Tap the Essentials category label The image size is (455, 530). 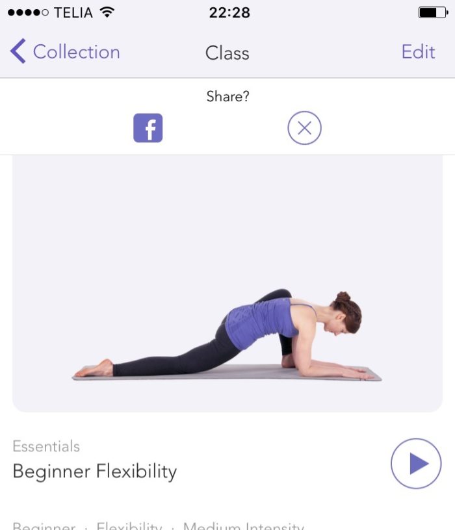46,446
